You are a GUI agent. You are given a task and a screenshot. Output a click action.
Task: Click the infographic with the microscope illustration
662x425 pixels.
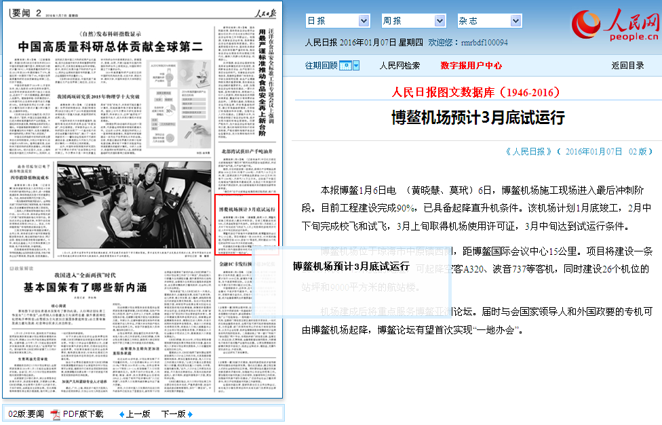[178, 104]
